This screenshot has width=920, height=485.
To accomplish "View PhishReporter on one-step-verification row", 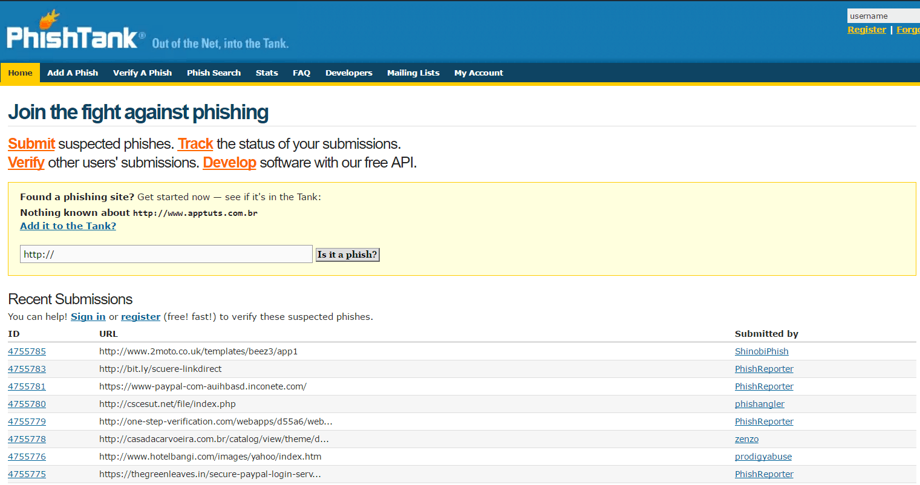I will 764,422.
